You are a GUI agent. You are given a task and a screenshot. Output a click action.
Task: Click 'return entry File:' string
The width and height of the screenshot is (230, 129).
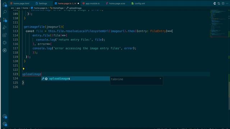pyautogui.click(x=74, y=40)
